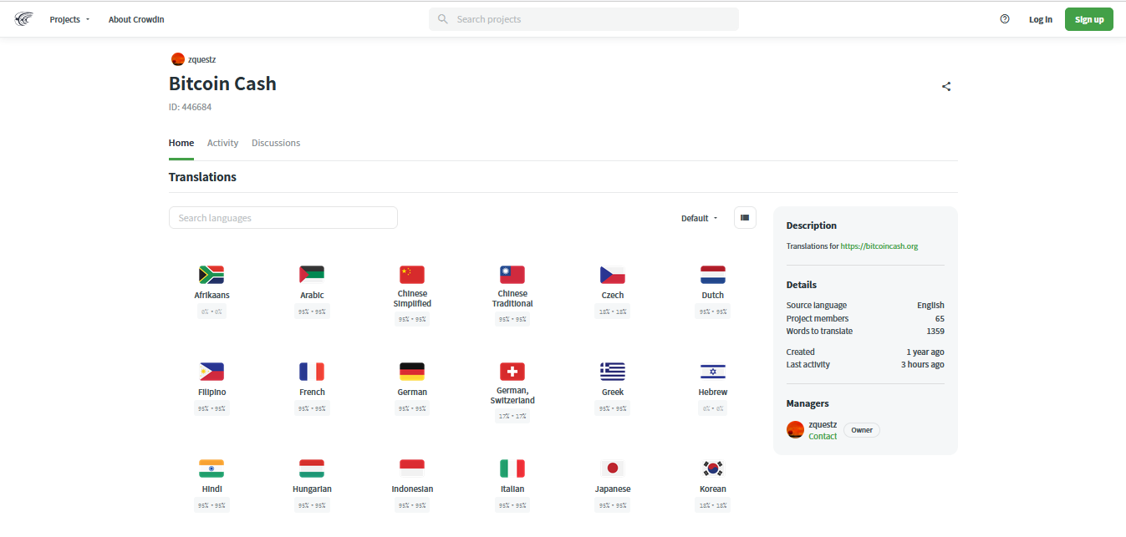Click Afrikaans 0% progress badge
The image size is (1126, 537).
pyautogui.click(x=211, y=312)
